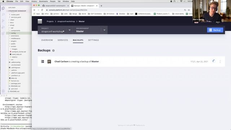Open the vault bookmarks folder
Screen dimensions: 231x130
coord(130,14)
